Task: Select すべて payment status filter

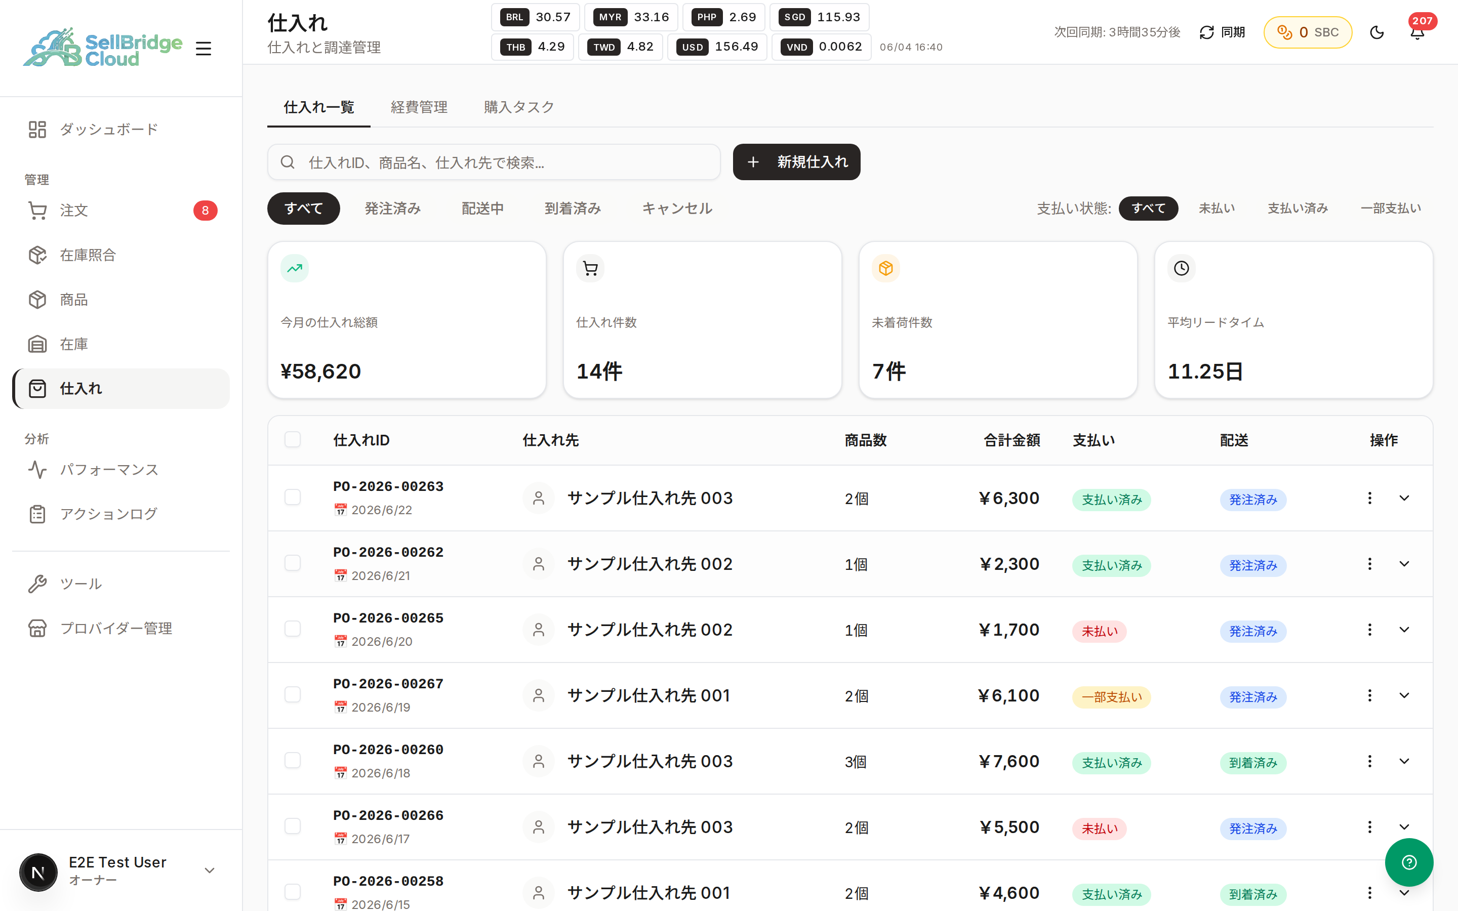Action: coord(1148,209)
